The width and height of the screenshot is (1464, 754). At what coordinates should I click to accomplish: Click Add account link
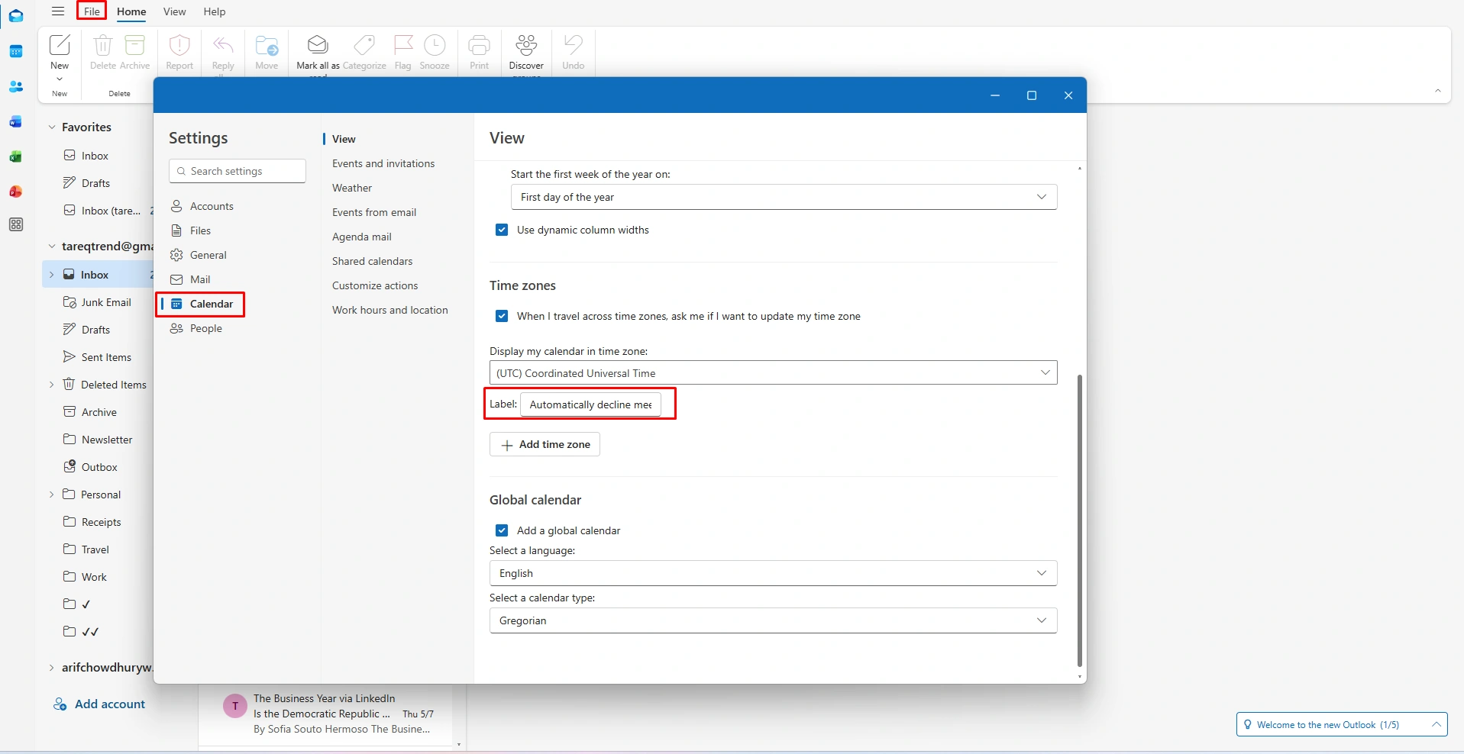99,704
